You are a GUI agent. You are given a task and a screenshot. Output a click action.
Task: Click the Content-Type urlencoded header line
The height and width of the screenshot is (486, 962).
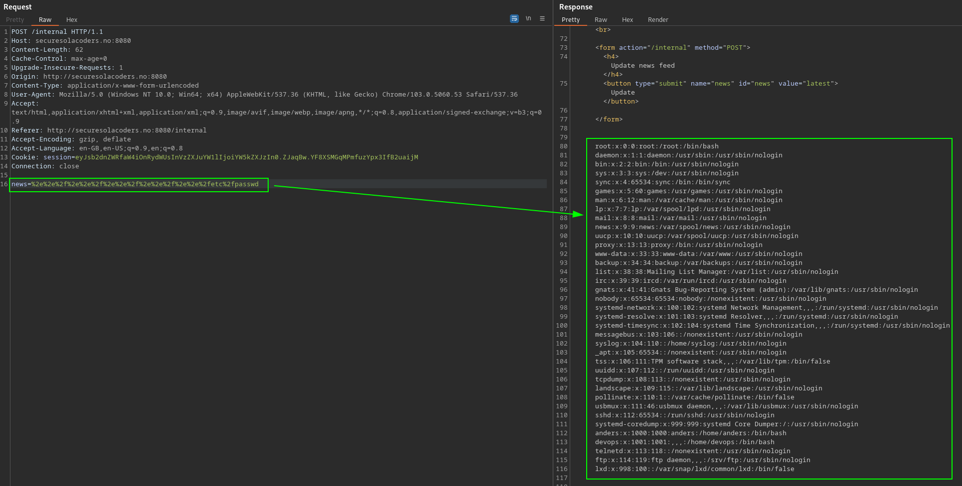click(105, 86)
